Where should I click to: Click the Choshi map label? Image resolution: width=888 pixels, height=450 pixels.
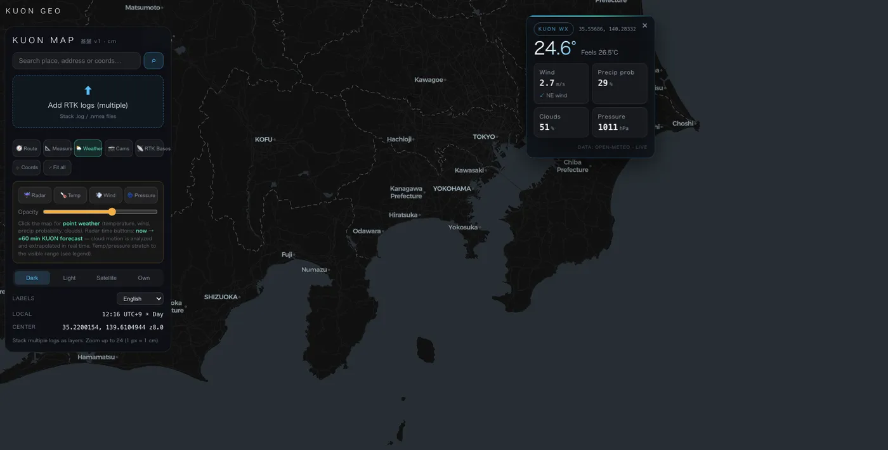683,124
